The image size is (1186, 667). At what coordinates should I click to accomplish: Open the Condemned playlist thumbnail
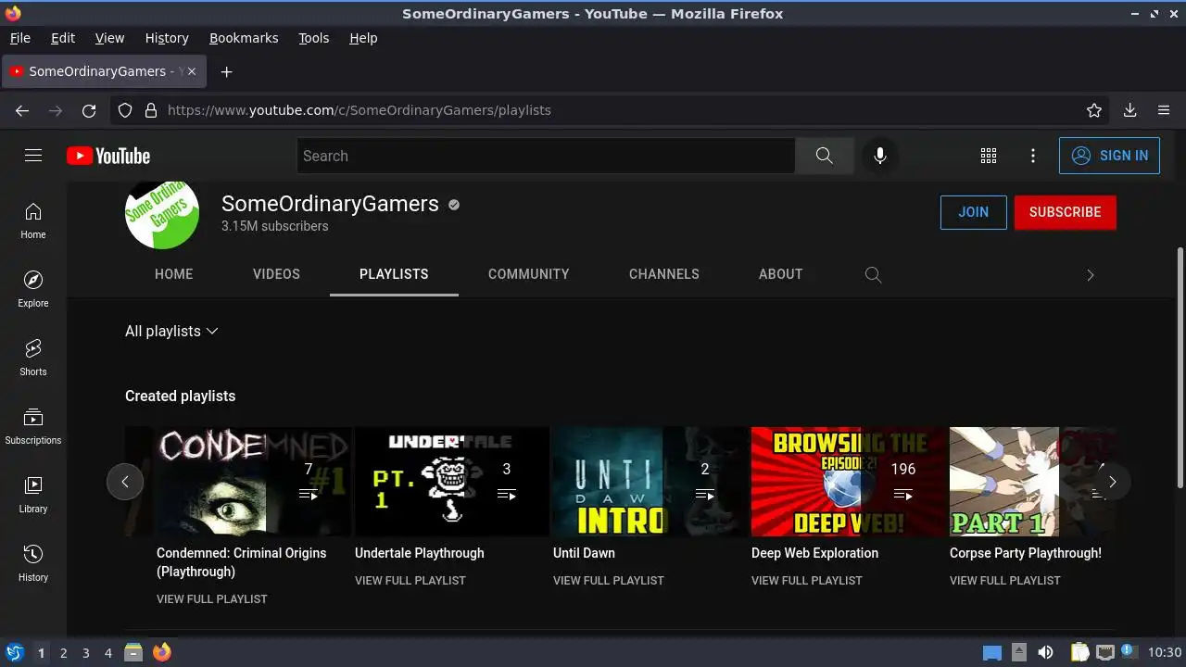click(254, 482)
